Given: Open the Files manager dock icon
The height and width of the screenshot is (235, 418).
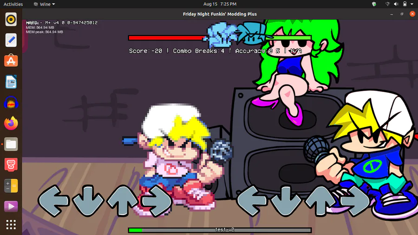Looking at the screenshot, I should 11,144.
